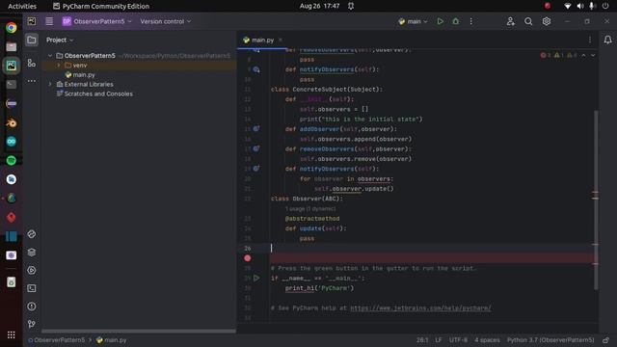Open Spotify from the dock
This screenshot has height=347, width=617.
pyautogui.click(x=11, y=160)
